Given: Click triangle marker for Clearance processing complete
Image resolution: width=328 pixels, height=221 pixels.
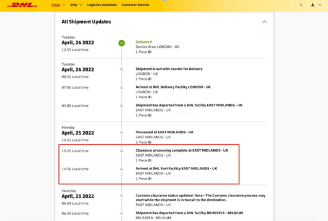Looking at the screenshot, I should click(122, 150).
